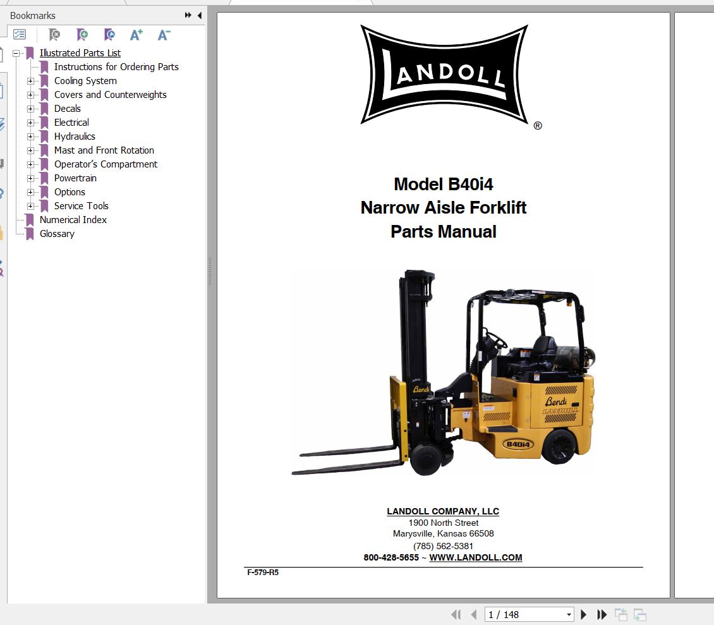This screenshot has width=714, height=625.
Task: Click the last page skip icon
Action: click(x=602, y=614)
